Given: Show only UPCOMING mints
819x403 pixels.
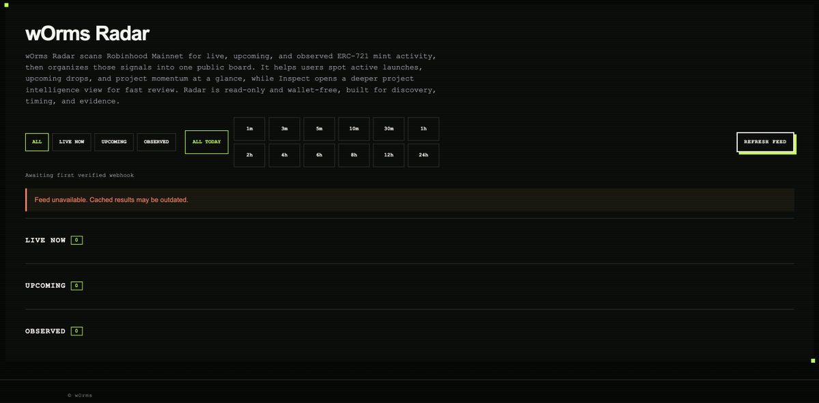Looking at the screenshot, I should tap(114, 142).
